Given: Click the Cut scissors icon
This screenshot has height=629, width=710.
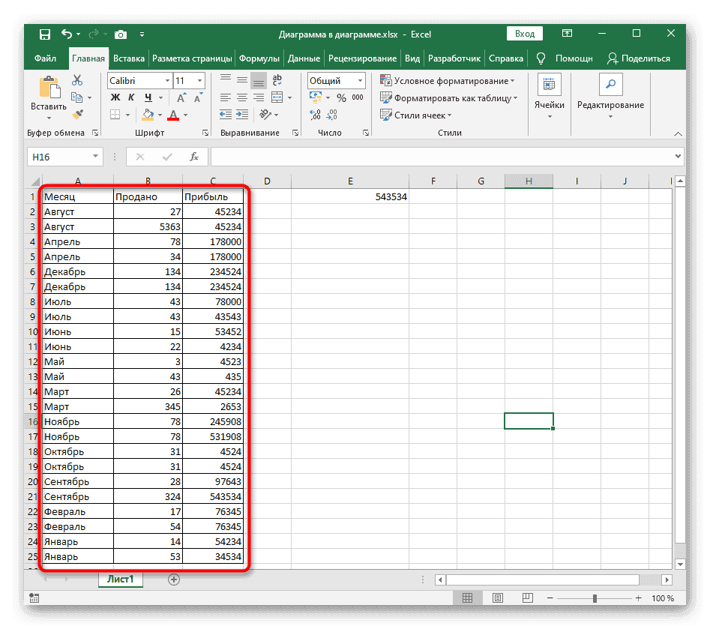Looking at the screenshot, I should click(x=77, y=80).
